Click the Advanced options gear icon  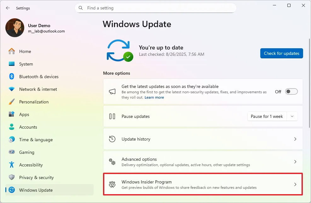coord(112,162)
